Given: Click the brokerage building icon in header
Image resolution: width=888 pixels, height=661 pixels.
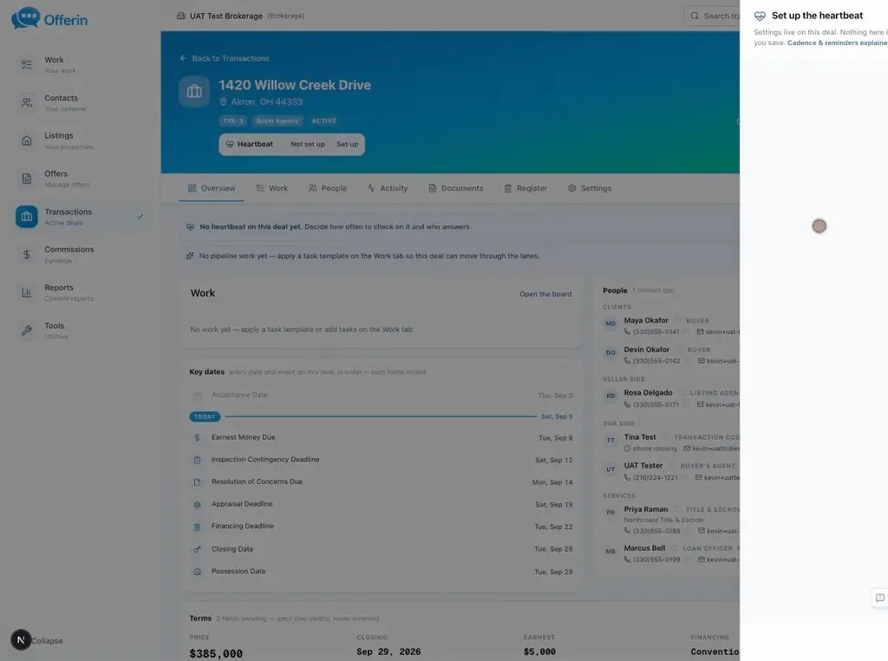Looking at the screenshot, I should [x=181, y=16].
